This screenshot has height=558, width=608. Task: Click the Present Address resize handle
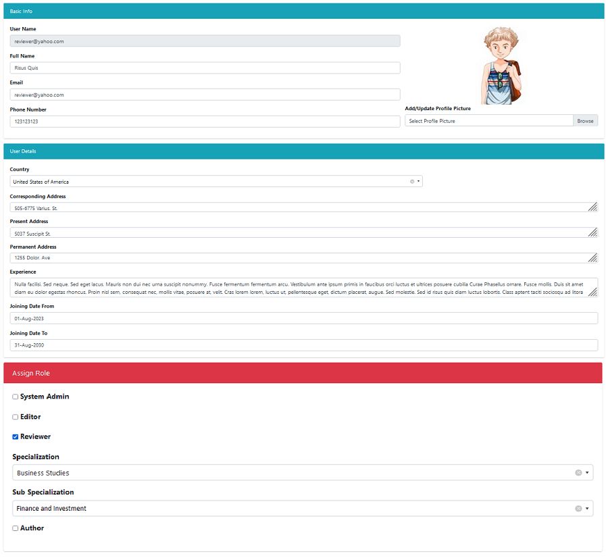pyautogui.click(x=593, y=232)
